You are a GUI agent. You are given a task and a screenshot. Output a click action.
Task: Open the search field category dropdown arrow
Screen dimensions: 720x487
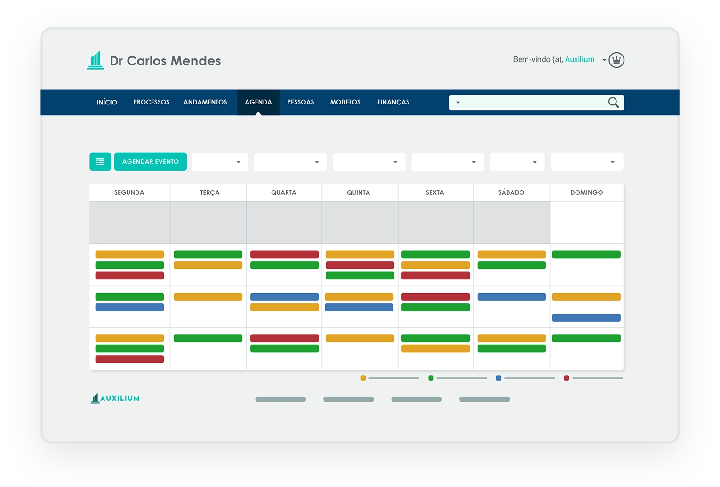pos(458,103)
